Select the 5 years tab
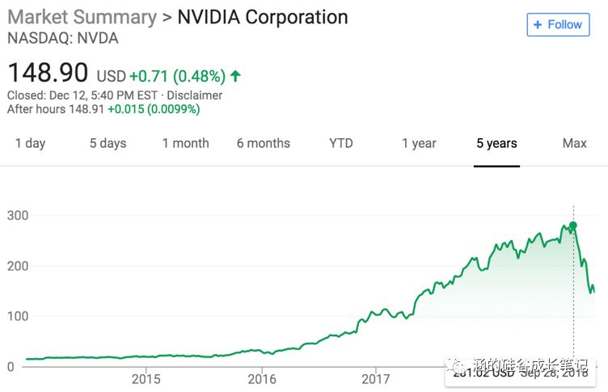Screen dimensions: 608x392 (x=496, y=143)
